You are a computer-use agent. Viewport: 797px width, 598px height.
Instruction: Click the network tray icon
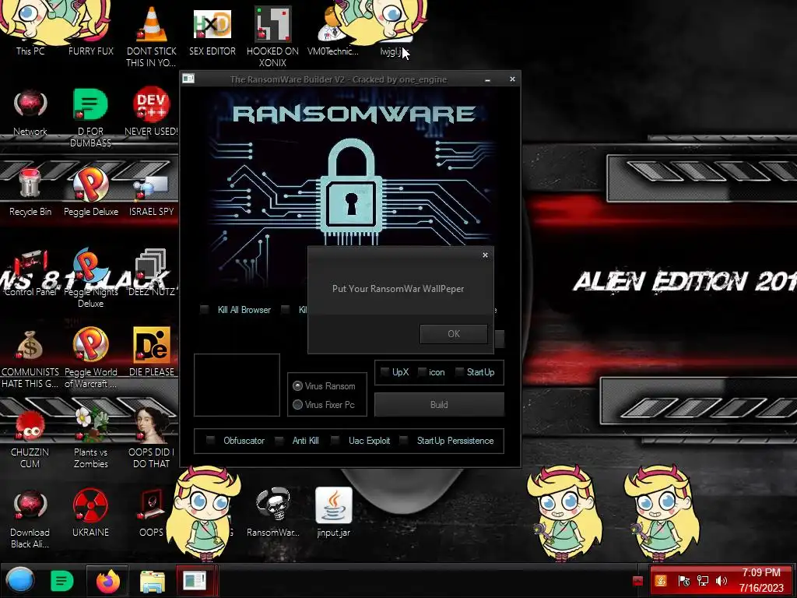coord(703,580)
